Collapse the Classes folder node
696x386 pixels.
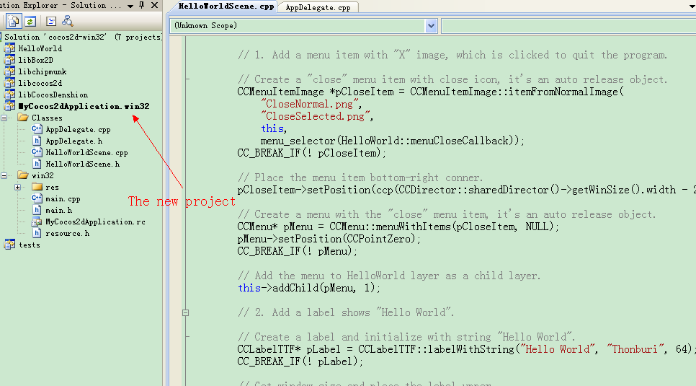pos(4,118)
